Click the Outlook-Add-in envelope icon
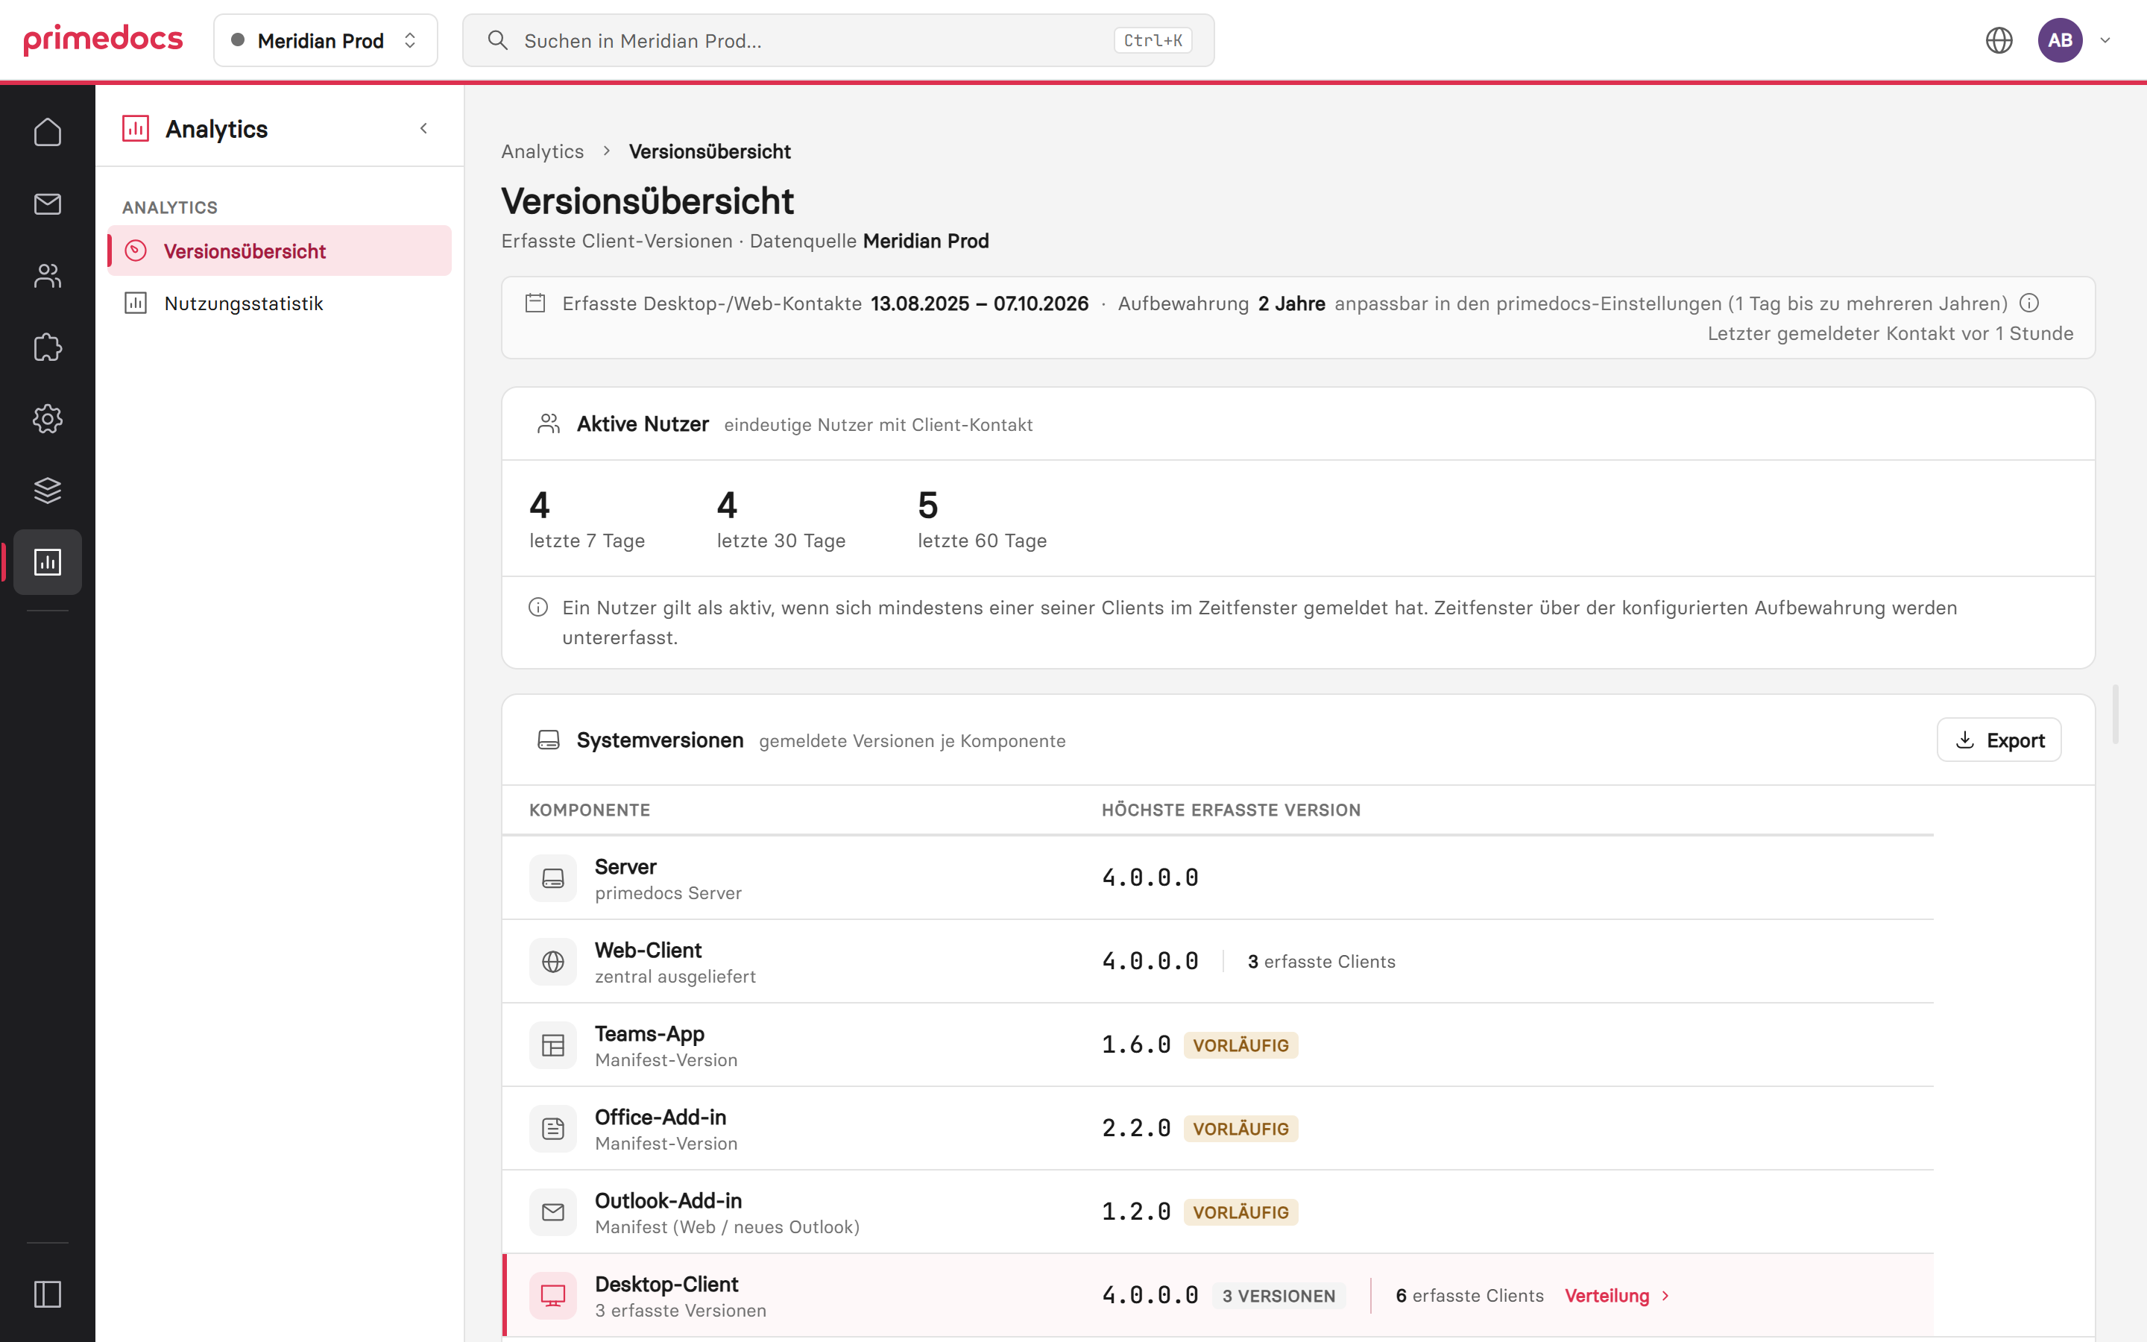2147x1342 pixels. [552, 1212]
